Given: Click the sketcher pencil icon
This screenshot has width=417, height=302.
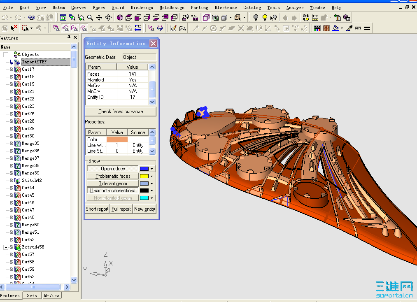Looking at the screenshot, I should pos(173,28).
